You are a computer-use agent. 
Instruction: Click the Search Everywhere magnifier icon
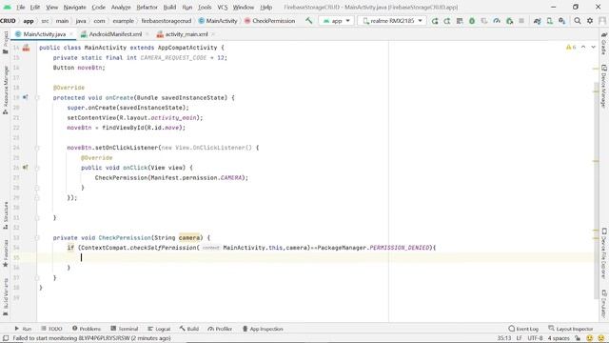point(578,21)
